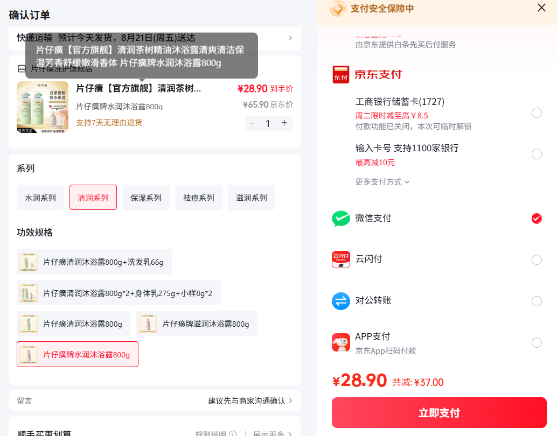
Task: Click the 微信支付 label text
Action: click(373, 218)
